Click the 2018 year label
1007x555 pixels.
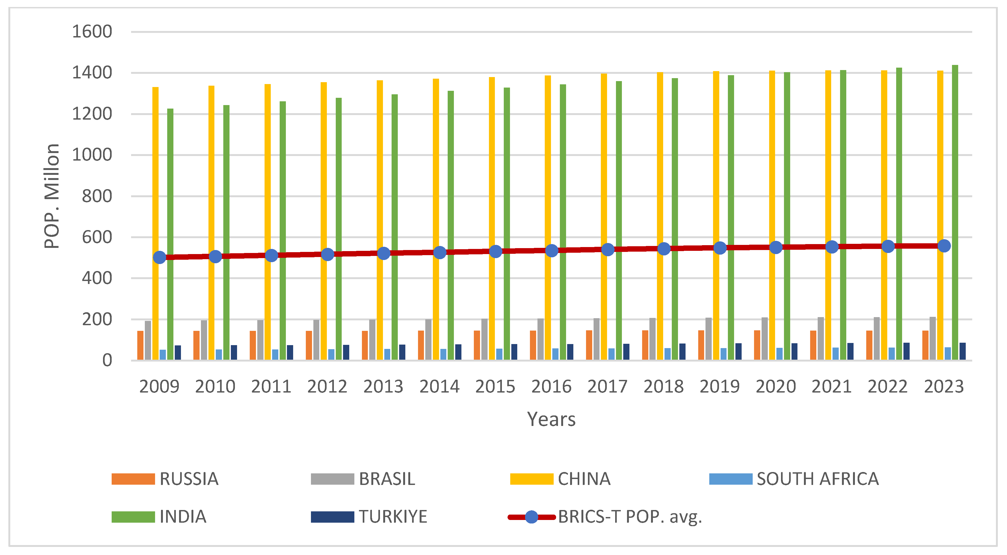click(664, 387)
